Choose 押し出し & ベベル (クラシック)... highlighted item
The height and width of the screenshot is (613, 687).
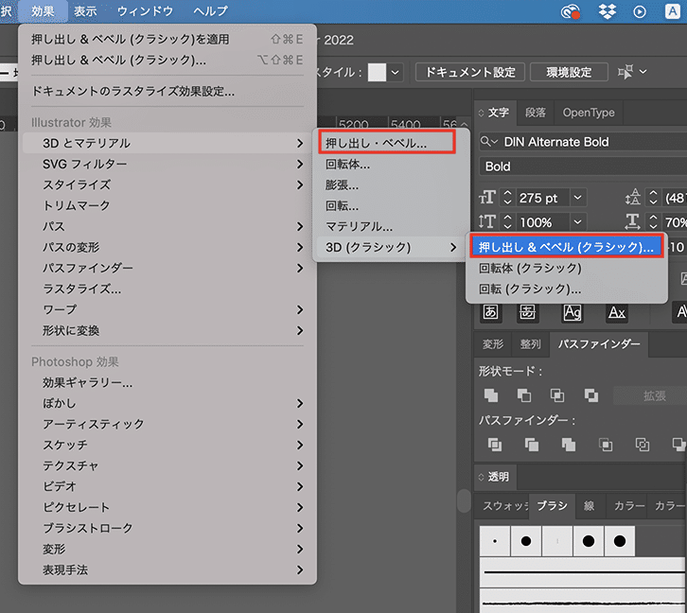pyautogui.click(x=567, y=247)
